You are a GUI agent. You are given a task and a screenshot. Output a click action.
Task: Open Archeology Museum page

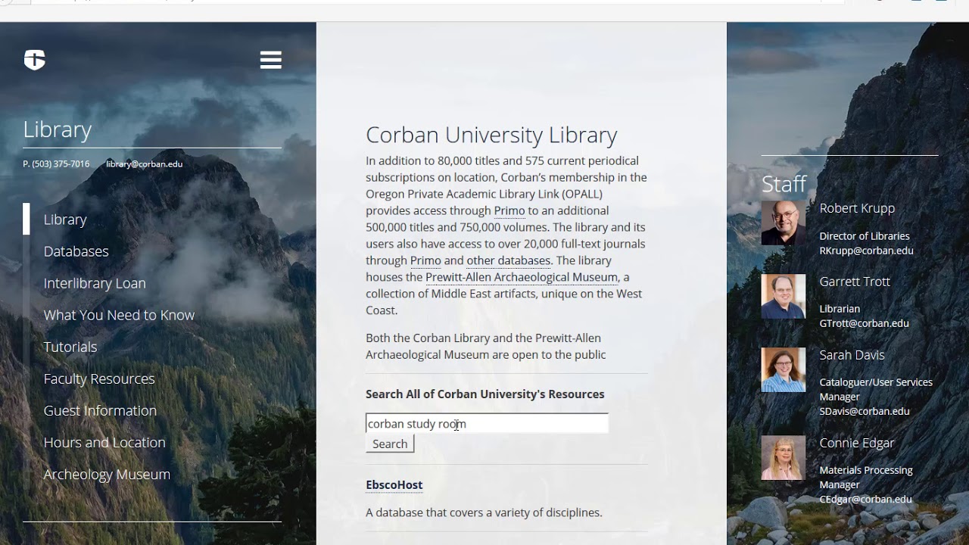point(107,474)
